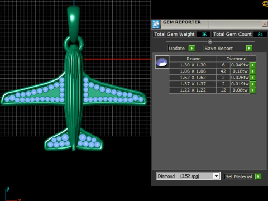Image resolution: width=268 pixels, height=201 pixels.
Task: Click the green arrow next to Update
Action: pos(192,49)
